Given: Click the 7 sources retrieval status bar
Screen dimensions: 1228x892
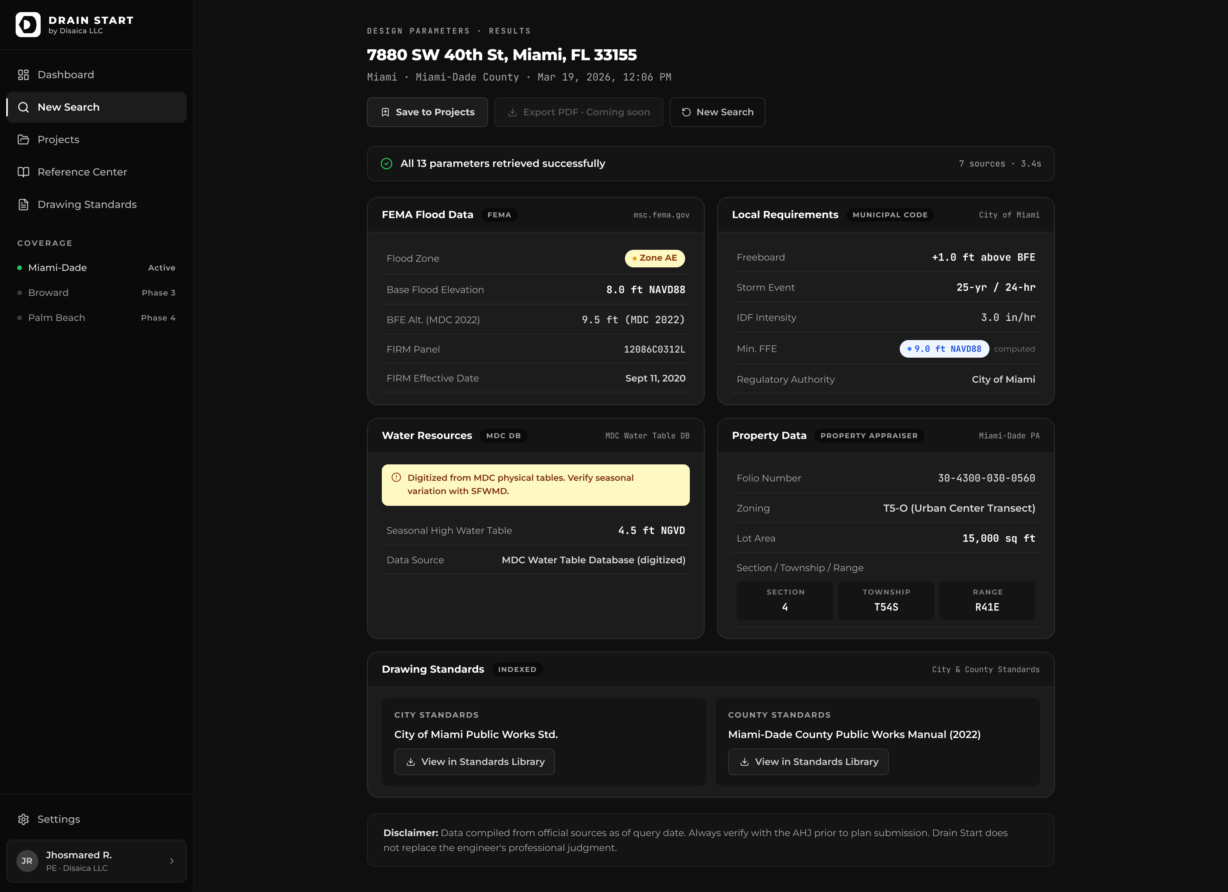Looking at the screenshot, I should (711, 163).
